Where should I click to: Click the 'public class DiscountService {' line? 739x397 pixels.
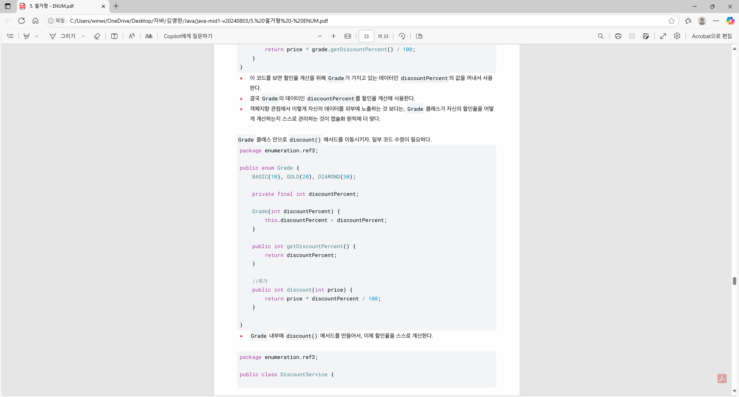pyautogui.click(x=287, y=375)
